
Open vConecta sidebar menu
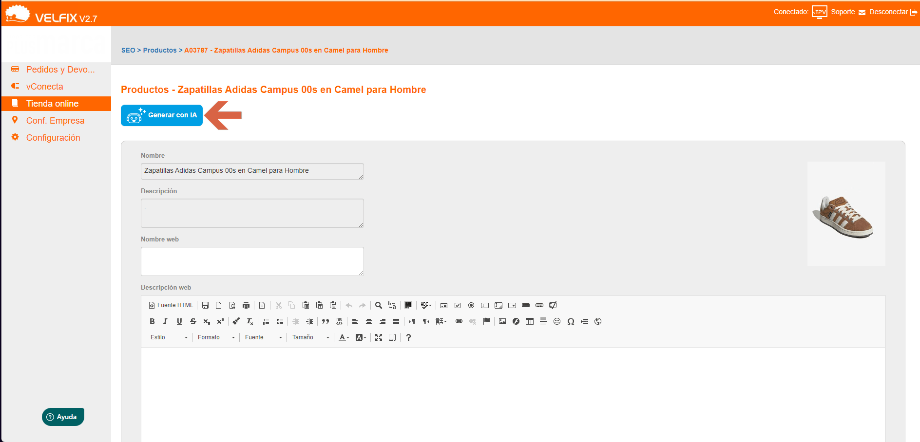44,87
